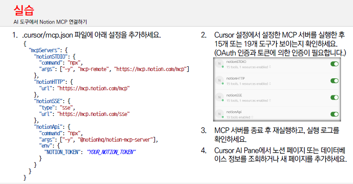Click the URL in the notionSTDIO args line
353x184 pixels.
(x=150, y=69)
